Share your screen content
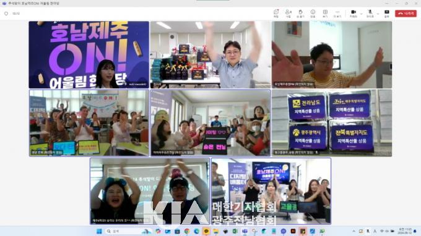Viewport: 421px width, 236px height. click(x=386, y=13)
